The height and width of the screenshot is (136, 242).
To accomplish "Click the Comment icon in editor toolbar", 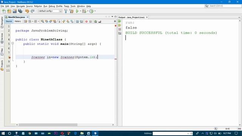I will coord(96,22).
